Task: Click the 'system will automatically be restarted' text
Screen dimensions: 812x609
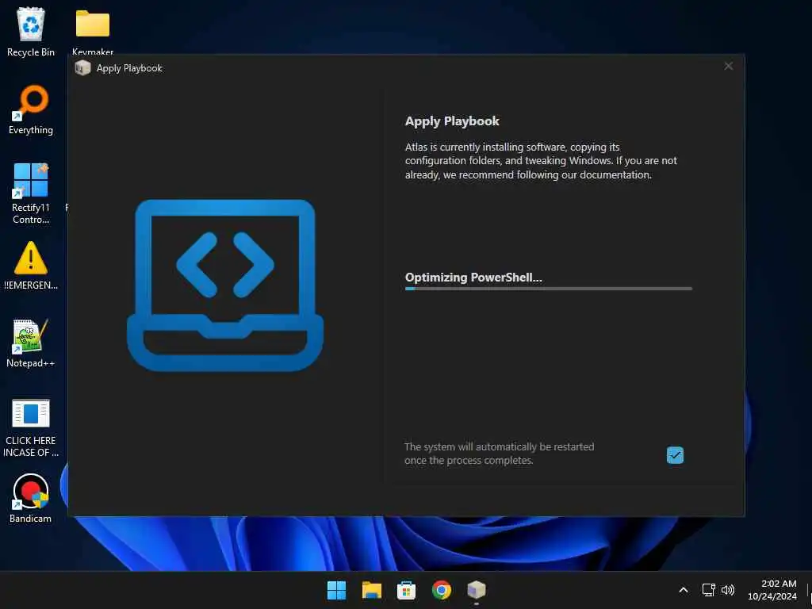Action: (500, 453)
